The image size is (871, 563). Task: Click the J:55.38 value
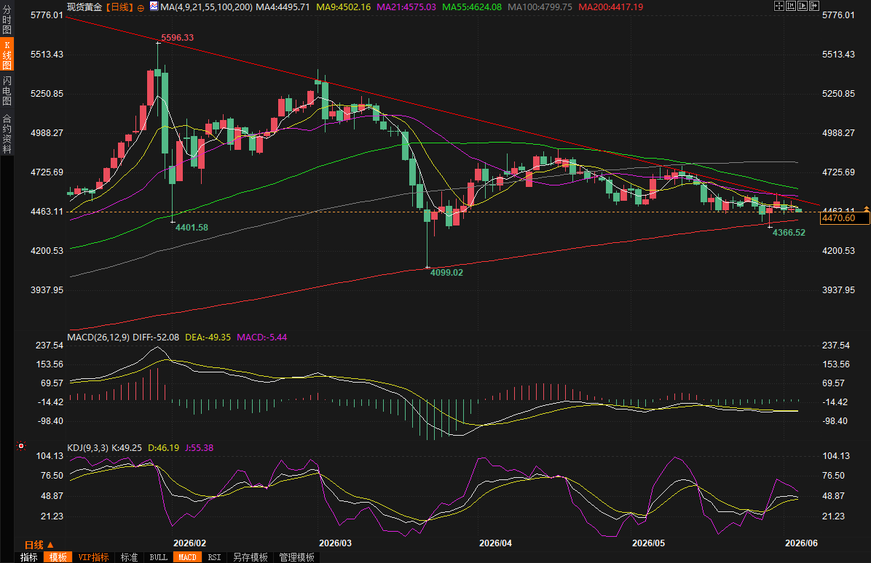199,447
